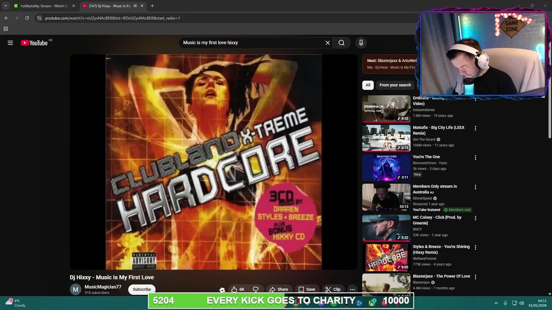View site information icon in address bar

point(39,18)
